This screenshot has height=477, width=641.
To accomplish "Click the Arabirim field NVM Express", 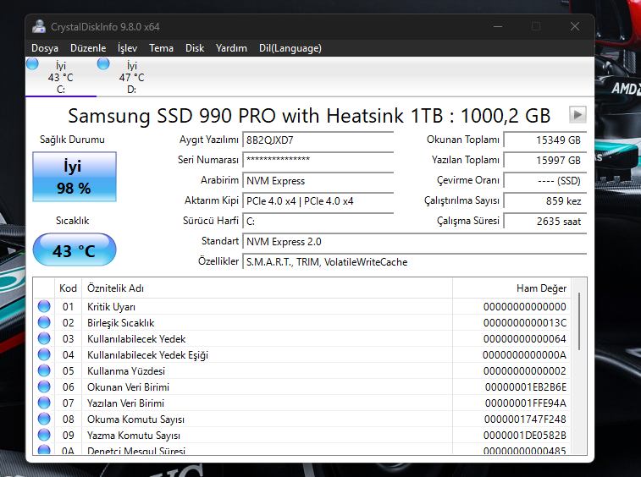I will click(318, 180).
